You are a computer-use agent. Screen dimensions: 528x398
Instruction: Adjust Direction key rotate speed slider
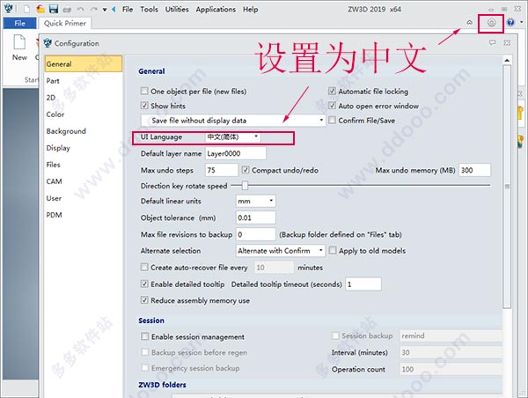pos(245,185)
